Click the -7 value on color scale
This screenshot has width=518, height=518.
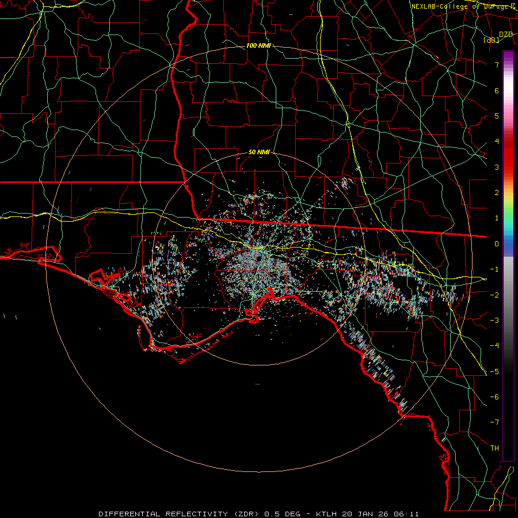tap(494, 422)
